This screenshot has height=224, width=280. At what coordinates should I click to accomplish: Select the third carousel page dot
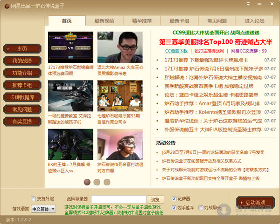107,182
